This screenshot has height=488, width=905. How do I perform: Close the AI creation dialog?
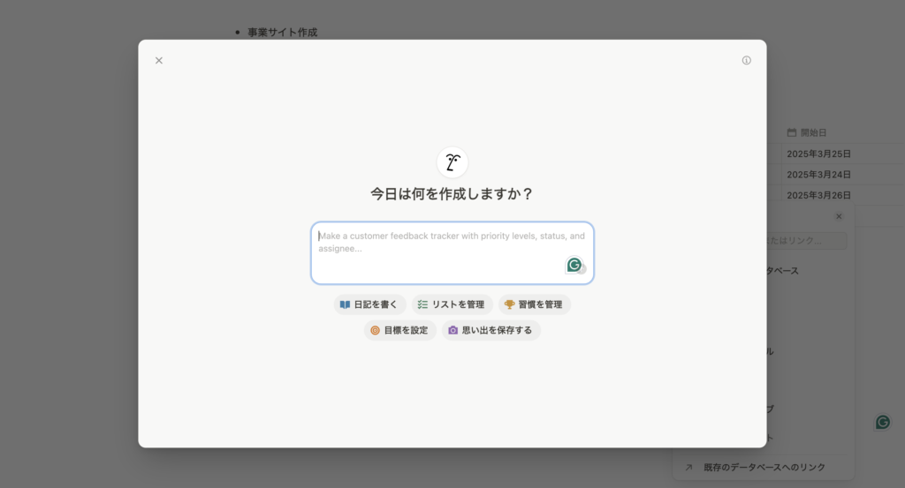point(159,61)
